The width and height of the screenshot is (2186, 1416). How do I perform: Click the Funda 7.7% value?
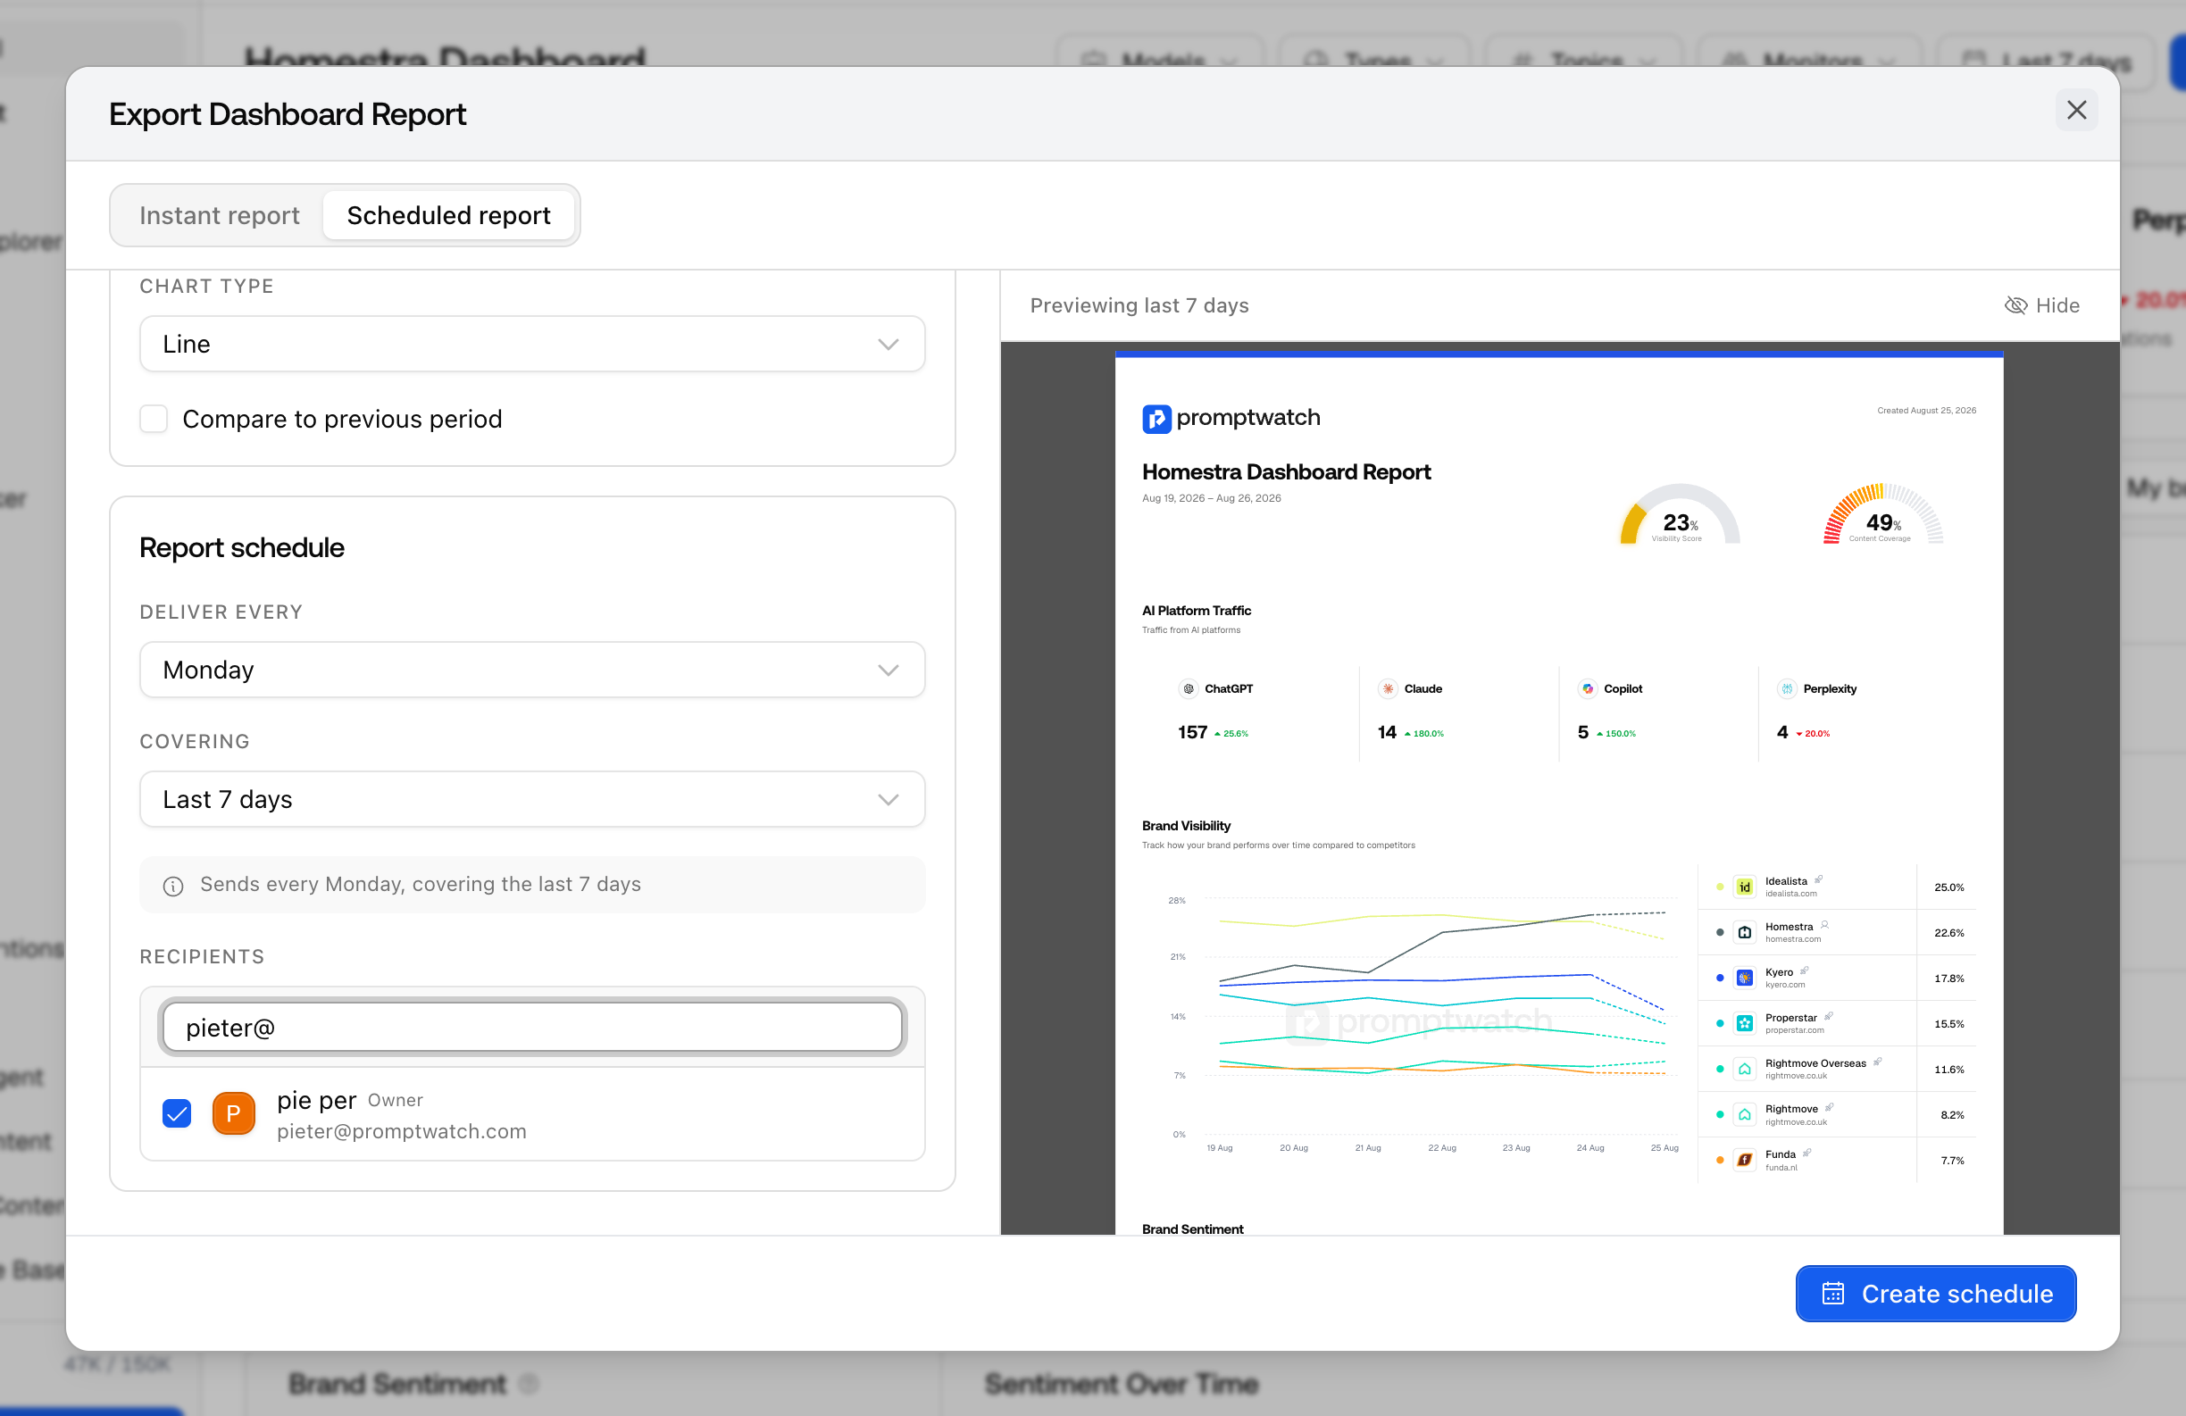tap(1952, 1160)
